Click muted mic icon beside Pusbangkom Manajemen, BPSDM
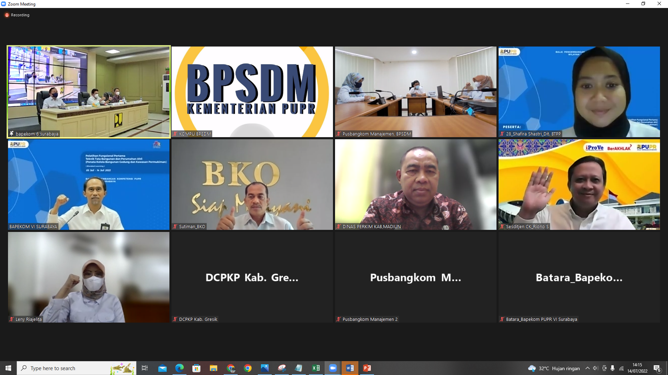Viewport: 668px width, 375px height. click(339, 134)
